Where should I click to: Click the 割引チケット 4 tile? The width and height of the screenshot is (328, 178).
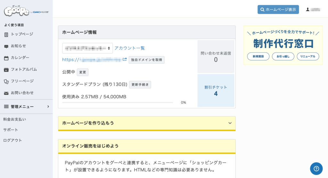(x=216, y=91)
